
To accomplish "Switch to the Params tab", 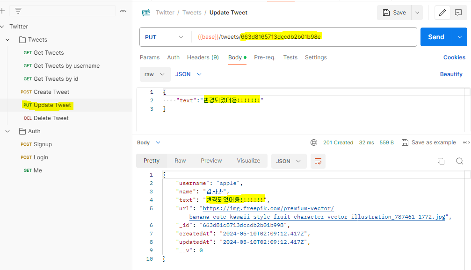I will 150,57.
